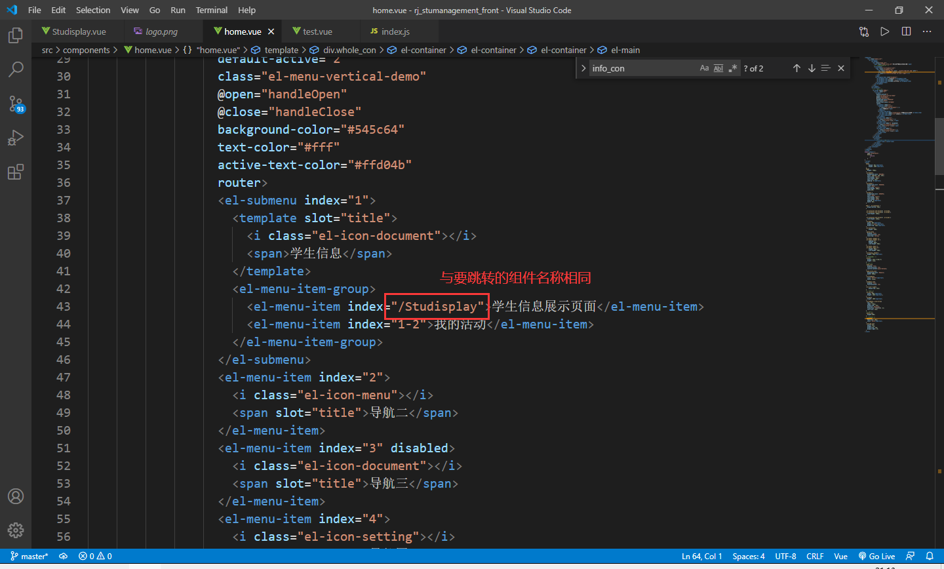Click the router attribute on line 36
This screenshot has height=569, width=944.
(x=239, y=182)
